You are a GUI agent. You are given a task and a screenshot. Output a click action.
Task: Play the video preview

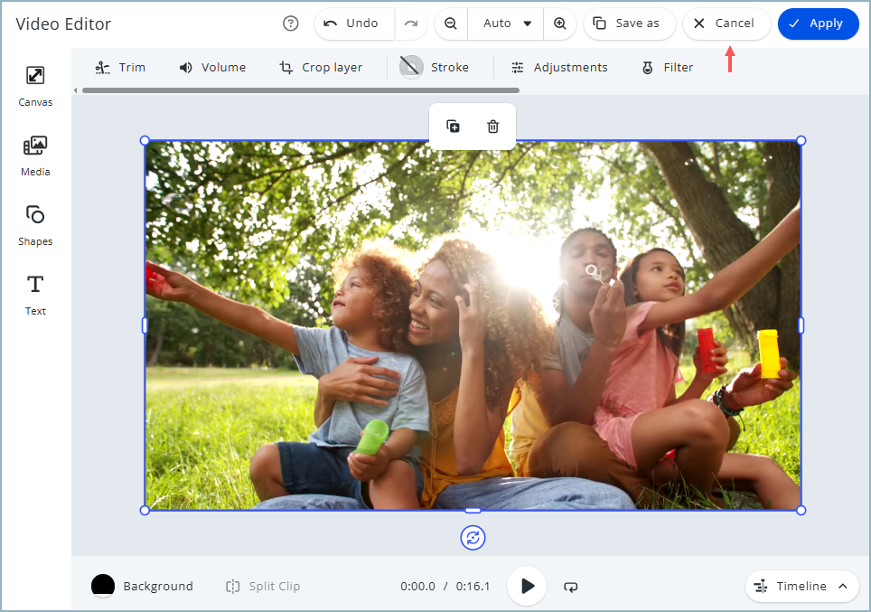coord(527,586)
